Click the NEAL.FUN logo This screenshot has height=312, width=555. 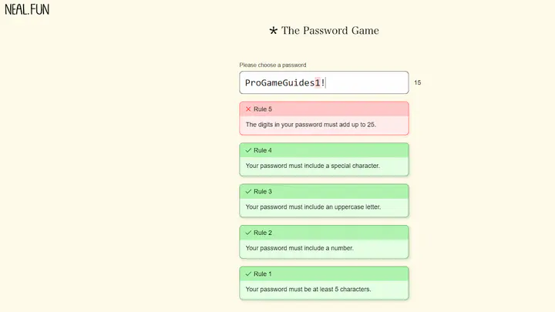[27, 9]
